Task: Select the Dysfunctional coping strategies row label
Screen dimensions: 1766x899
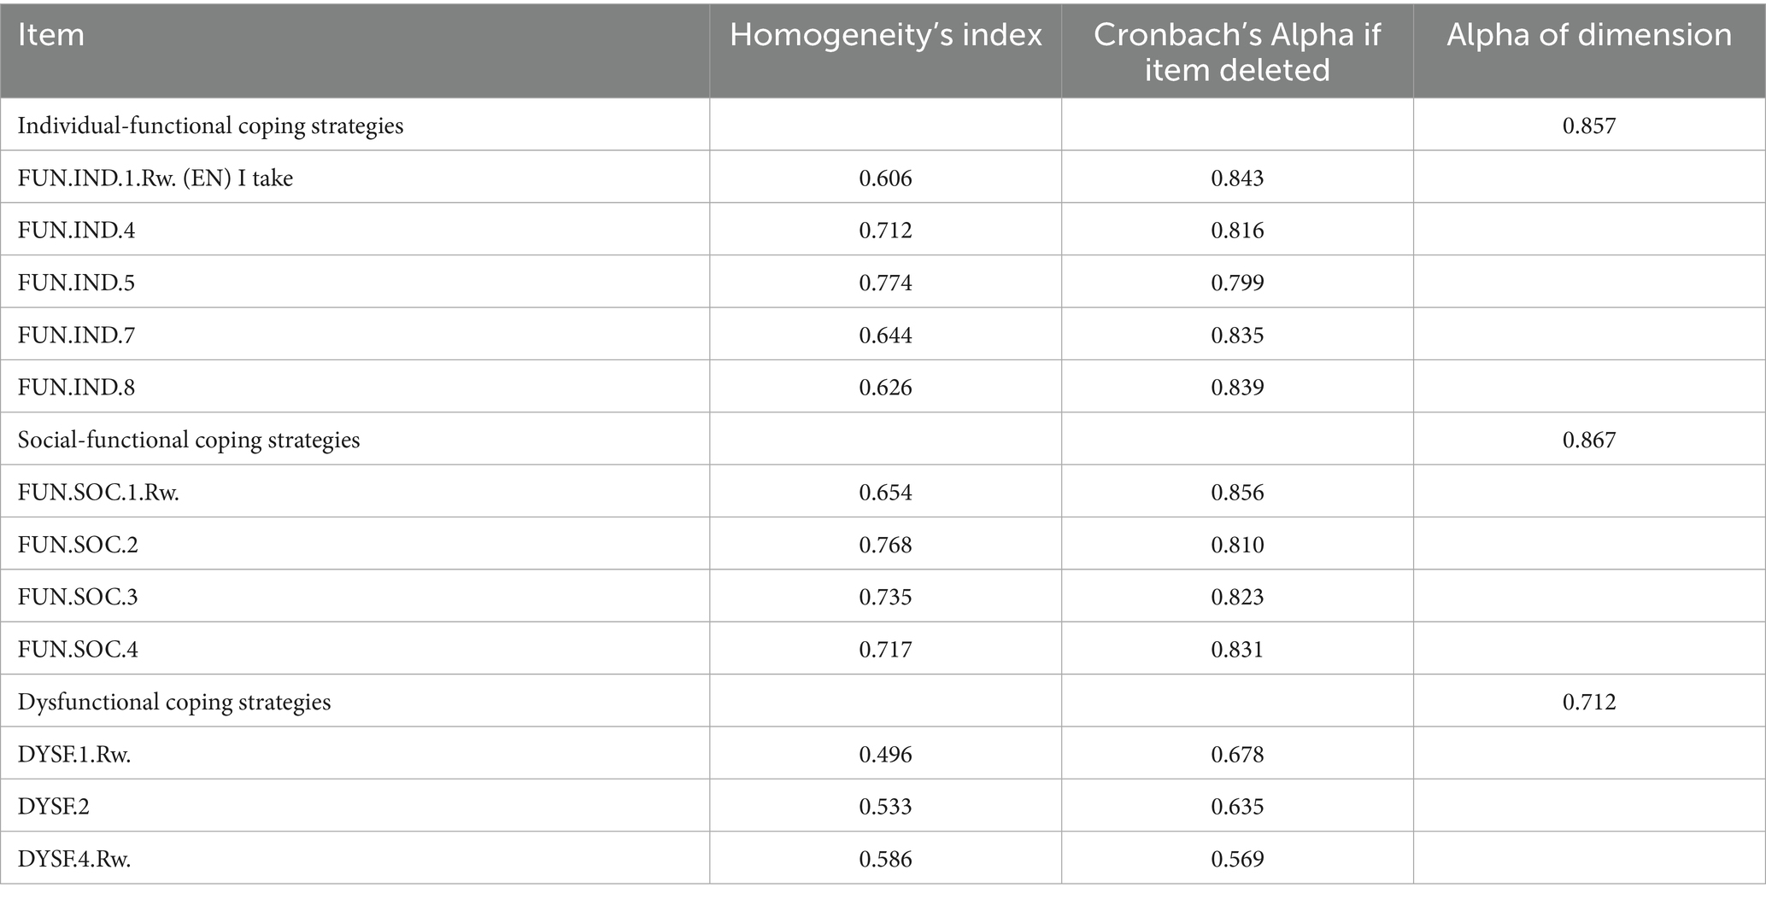Action: pyautogui.click(x=174, y=702)
